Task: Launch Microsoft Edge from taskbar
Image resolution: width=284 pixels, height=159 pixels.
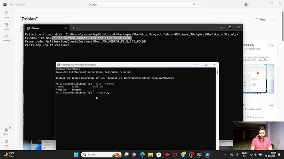Action: (x=142, y=155)
